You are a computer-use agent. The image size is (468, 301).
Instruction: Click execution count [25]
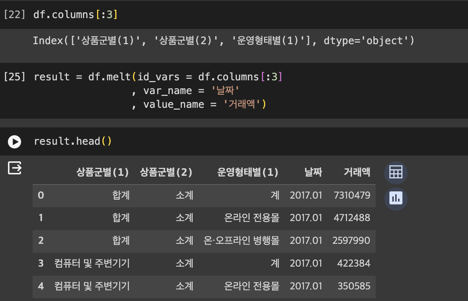(x=14, y=77)
